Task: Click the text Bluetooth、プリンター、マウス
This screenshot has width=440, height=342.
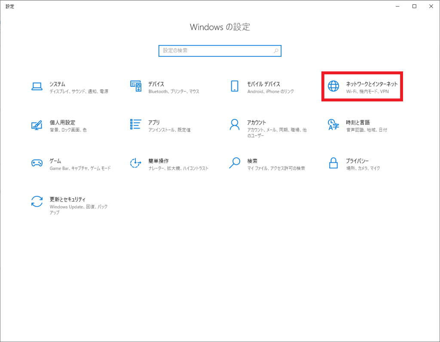Action: tap(174, 92)
